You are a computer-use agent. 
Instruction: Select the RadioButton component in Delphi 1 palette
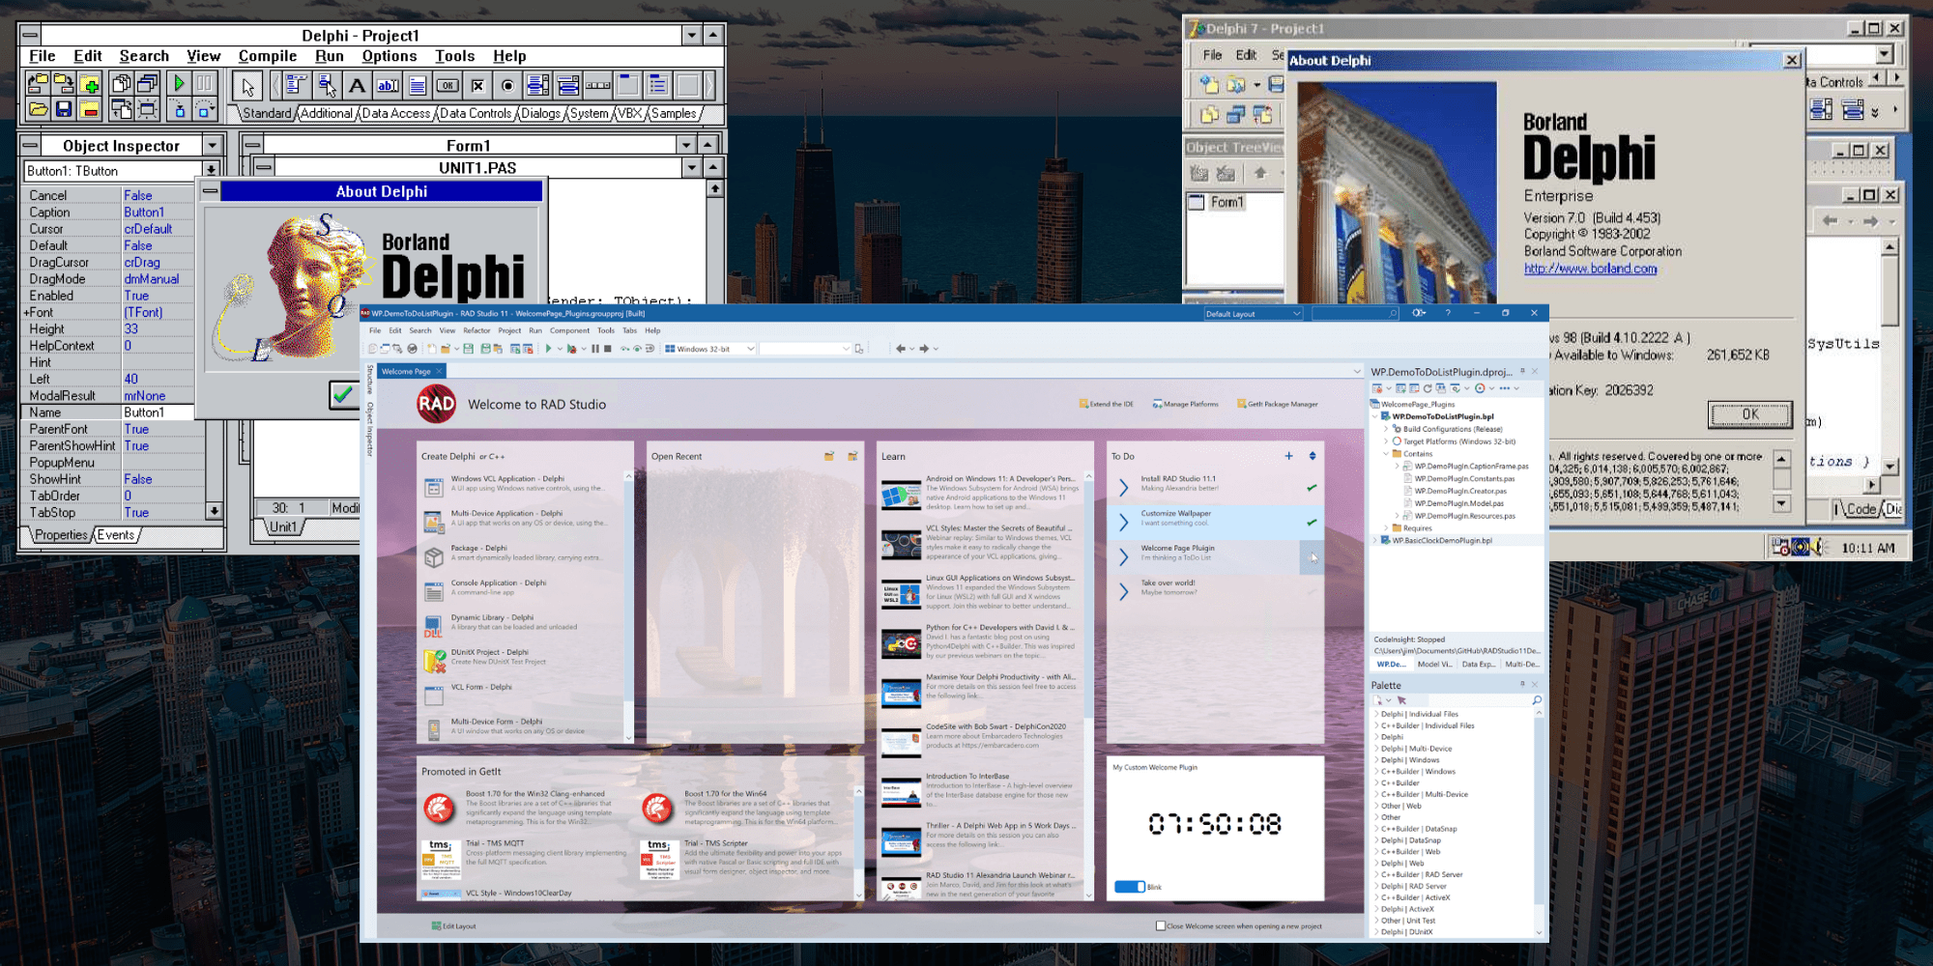click(x=507, y=86)
